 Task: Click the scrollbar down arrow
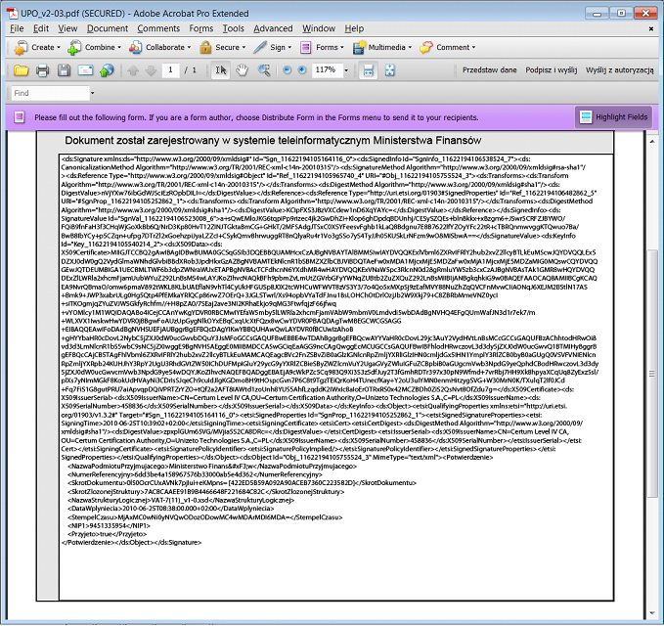point(651,613)
